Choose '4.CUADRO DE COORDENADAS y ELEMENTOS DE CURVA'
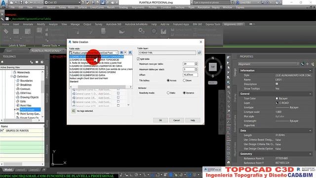 coord(96,66)
